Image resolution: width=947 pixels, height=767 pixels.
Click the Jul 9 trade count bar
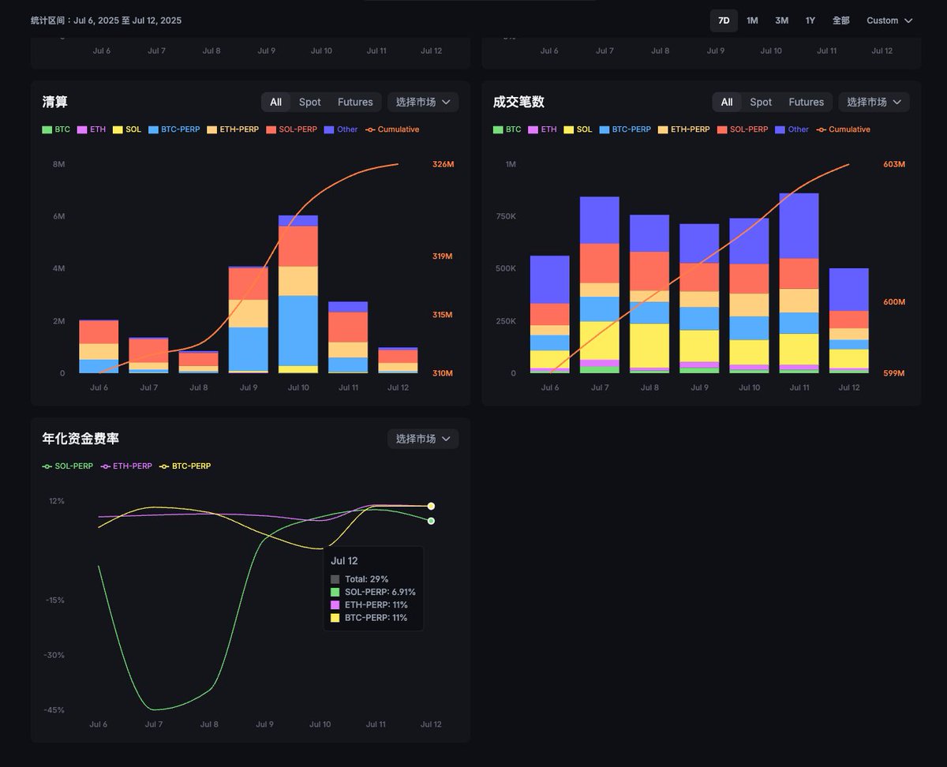pos(699,298)
